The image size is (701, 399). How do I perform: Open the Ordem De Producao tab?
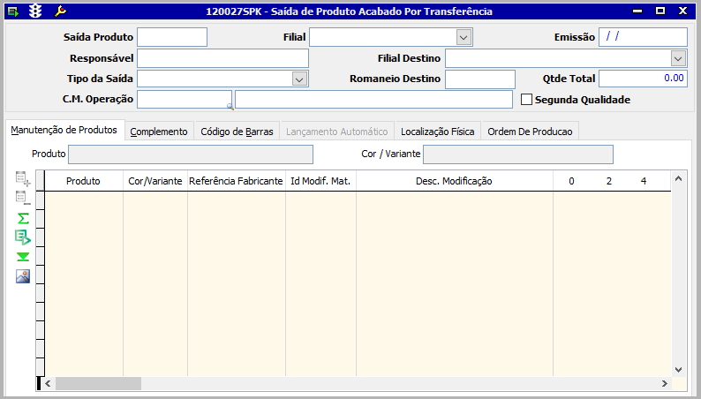coord(530,132)
